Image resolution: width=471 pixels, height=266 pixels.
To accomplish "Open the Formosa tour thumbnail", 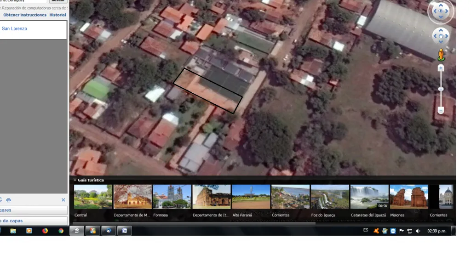I will [x=172, y=197].
